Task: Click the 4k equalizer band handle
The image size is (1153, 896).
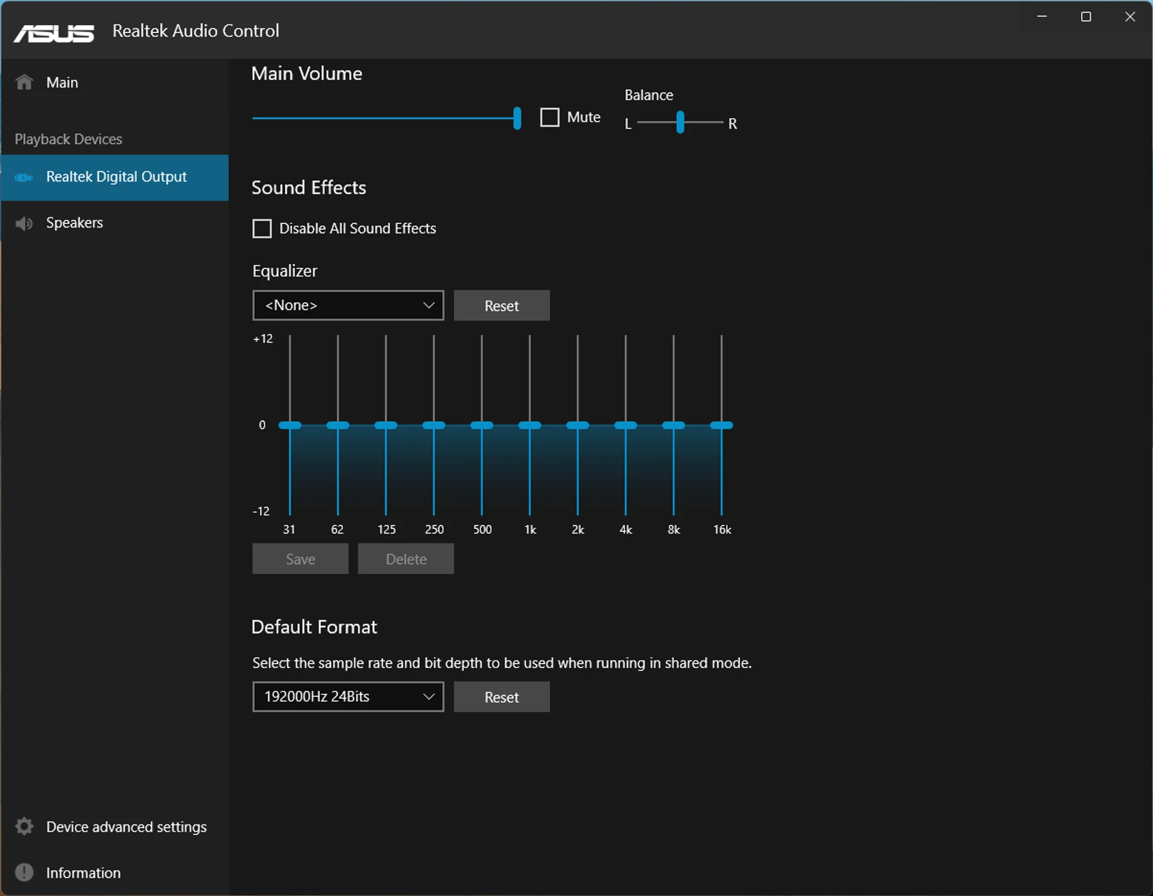Action: coord(626,425)
